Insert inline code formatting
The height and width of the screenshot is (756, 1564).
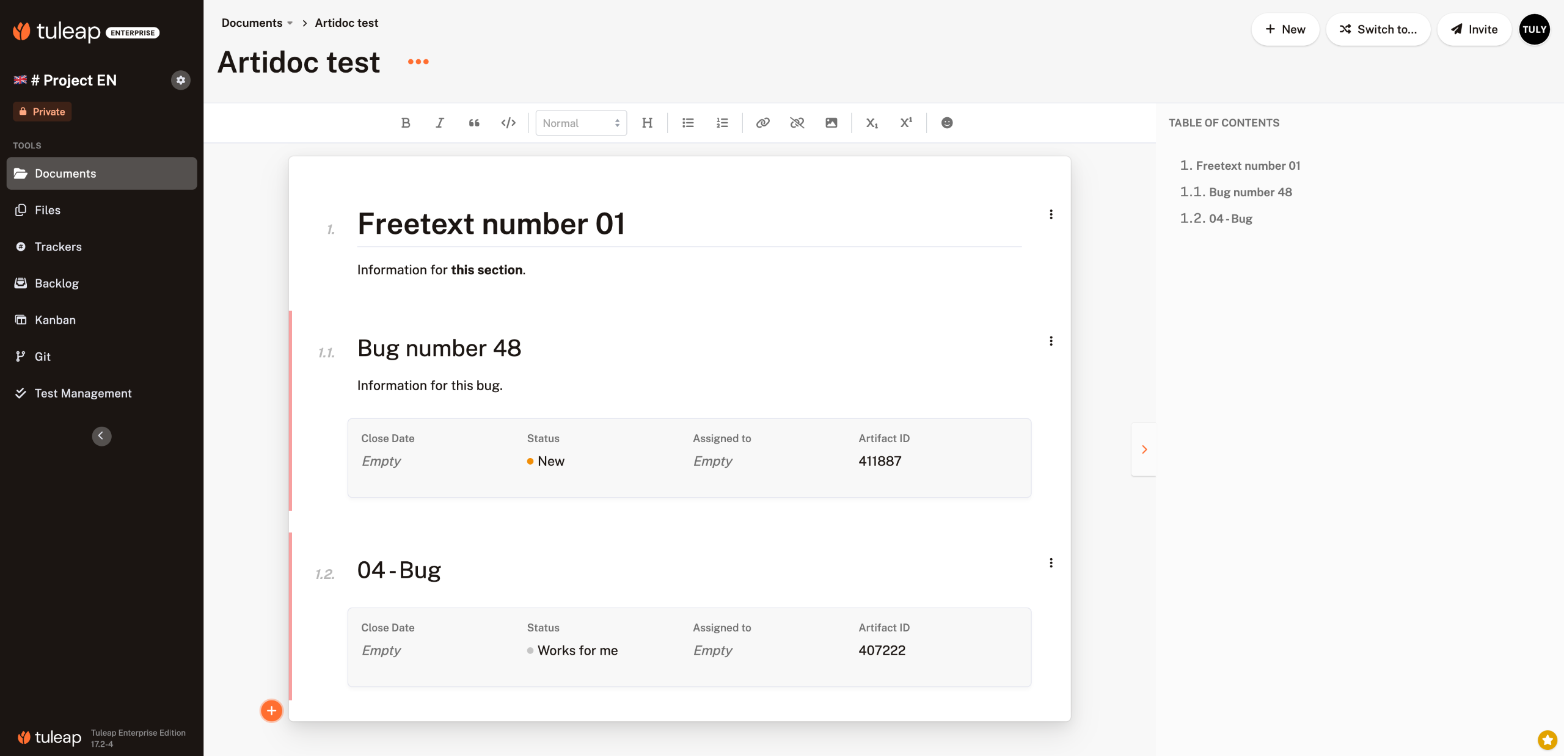coord(508,123)
